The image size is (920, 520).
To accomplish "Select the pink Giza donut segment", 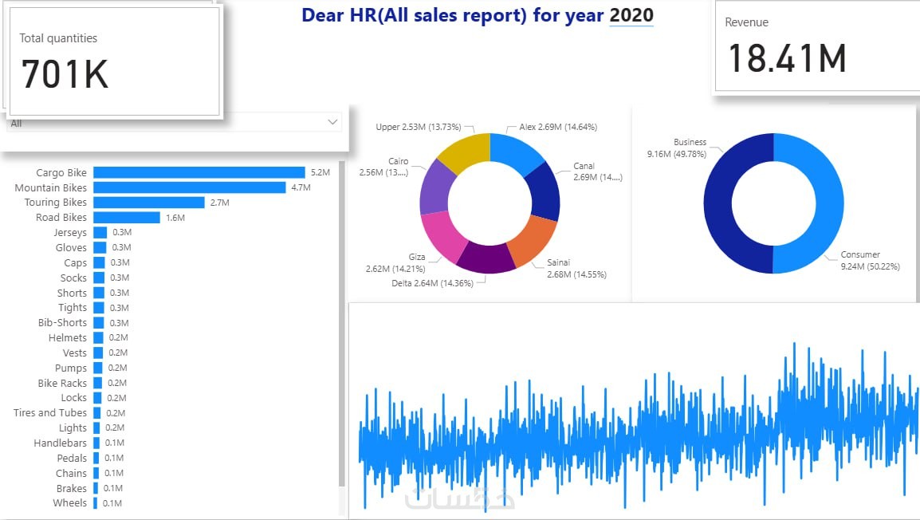I will click(445, 234).
